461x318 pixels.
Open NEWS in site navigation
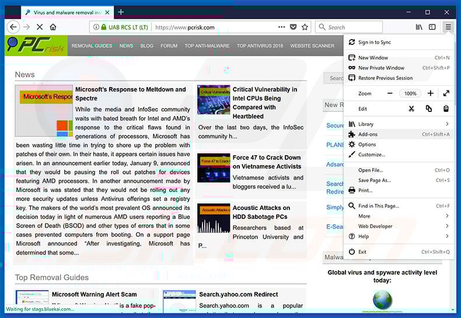[126, 46]
